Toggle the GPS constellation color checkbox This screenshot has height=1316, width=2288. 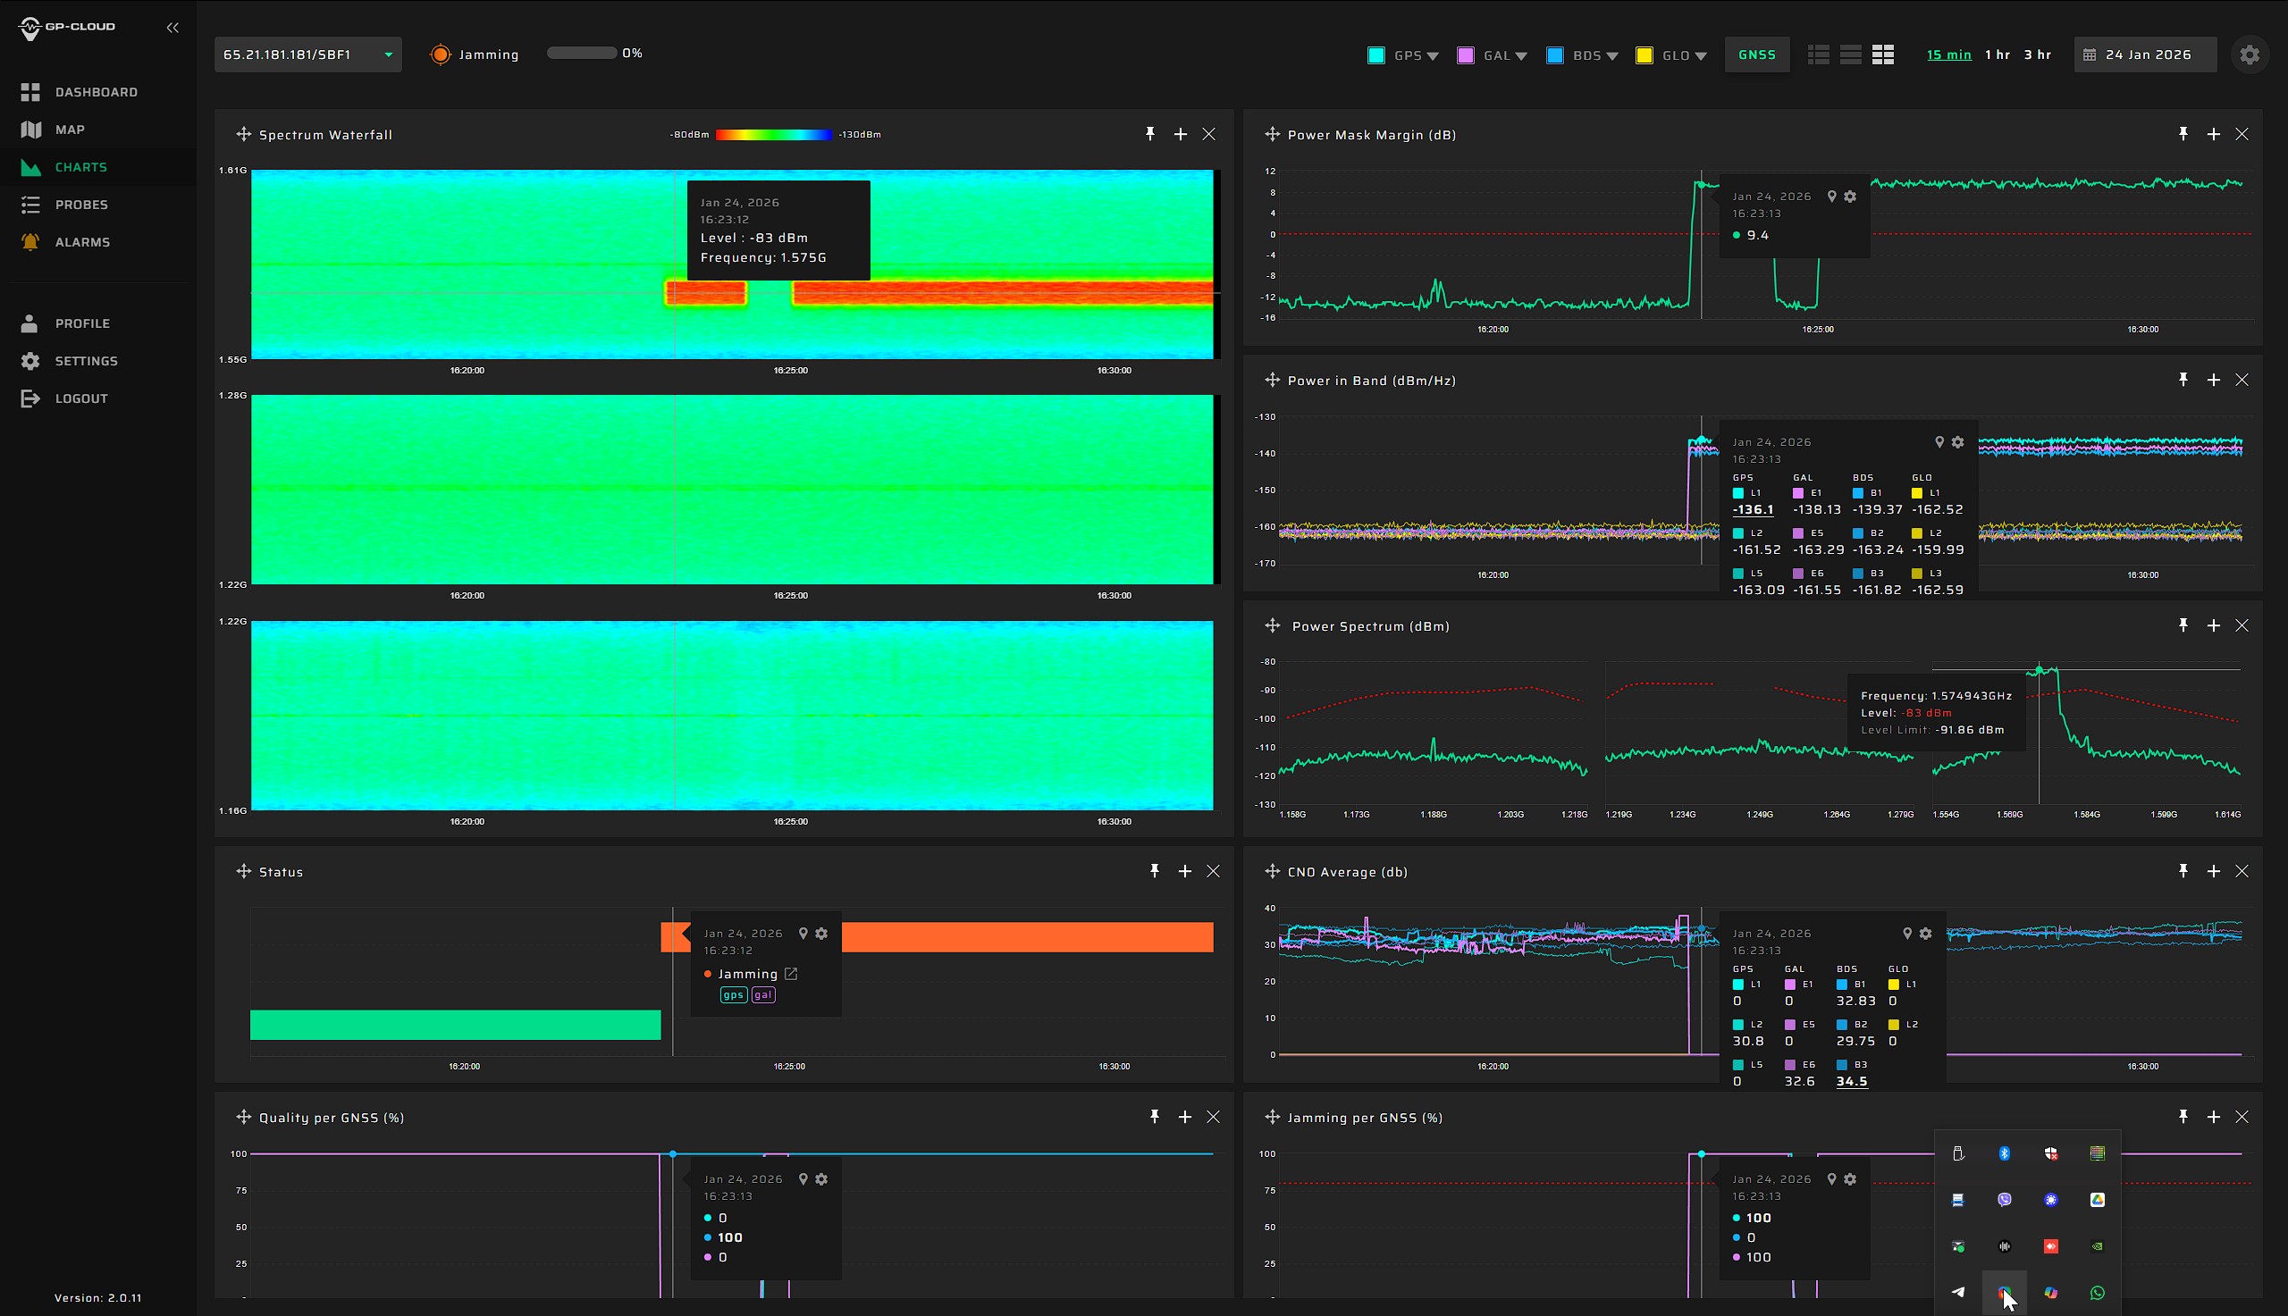click(1375, 54)
